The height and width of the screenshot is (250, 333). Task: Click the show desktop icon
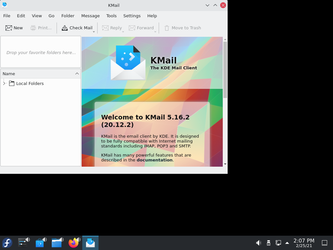325,243
